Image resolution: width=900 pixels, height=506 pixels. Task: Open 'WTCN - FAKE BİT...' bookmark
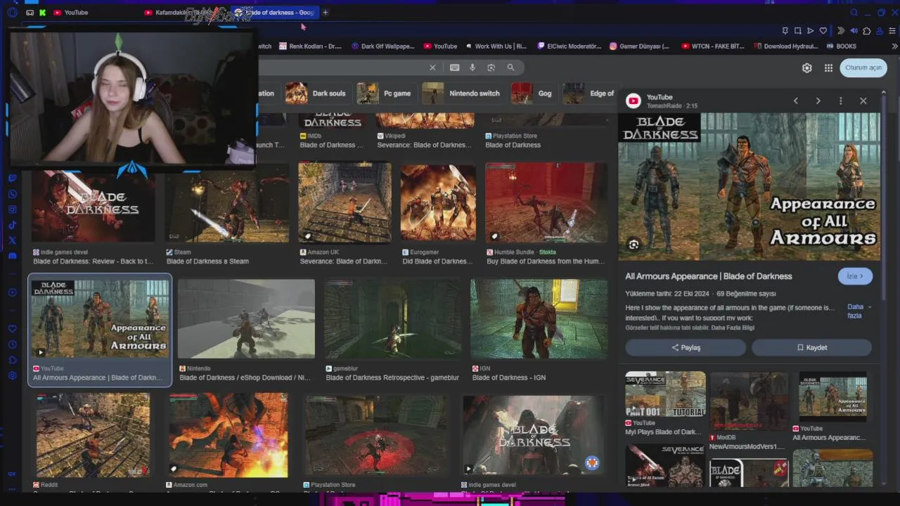click(x=712, y=46)
